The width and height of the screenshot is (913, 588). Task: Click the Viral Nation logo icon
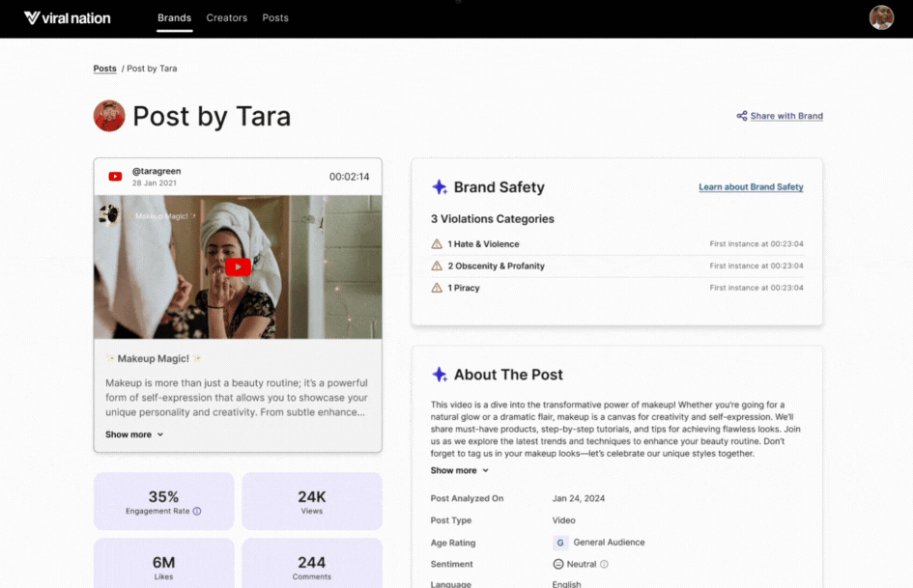click(31, 16)
